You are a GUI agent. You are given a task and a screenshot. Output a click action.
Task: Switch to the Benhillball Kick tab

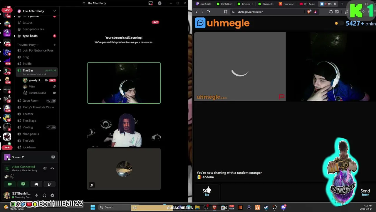click(224, 4)
